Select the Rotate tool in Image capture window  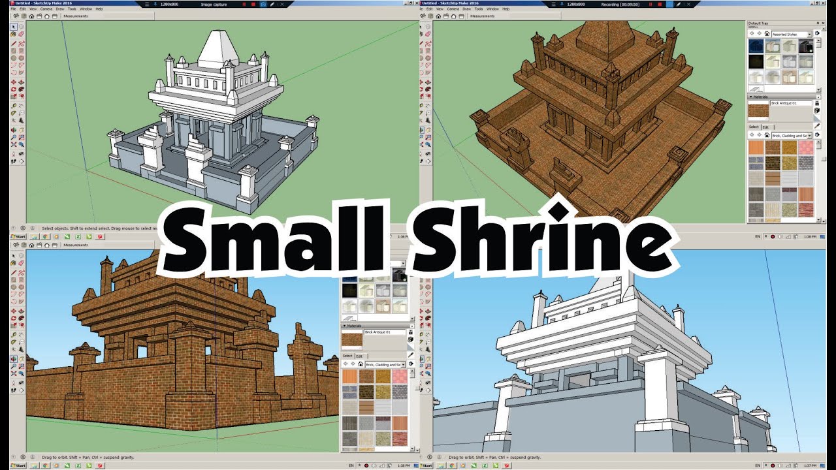point(14,89)
